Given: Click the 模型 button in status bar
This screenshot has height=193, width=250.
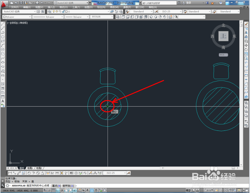Looking at the screenshot, I should pos(188,190).
